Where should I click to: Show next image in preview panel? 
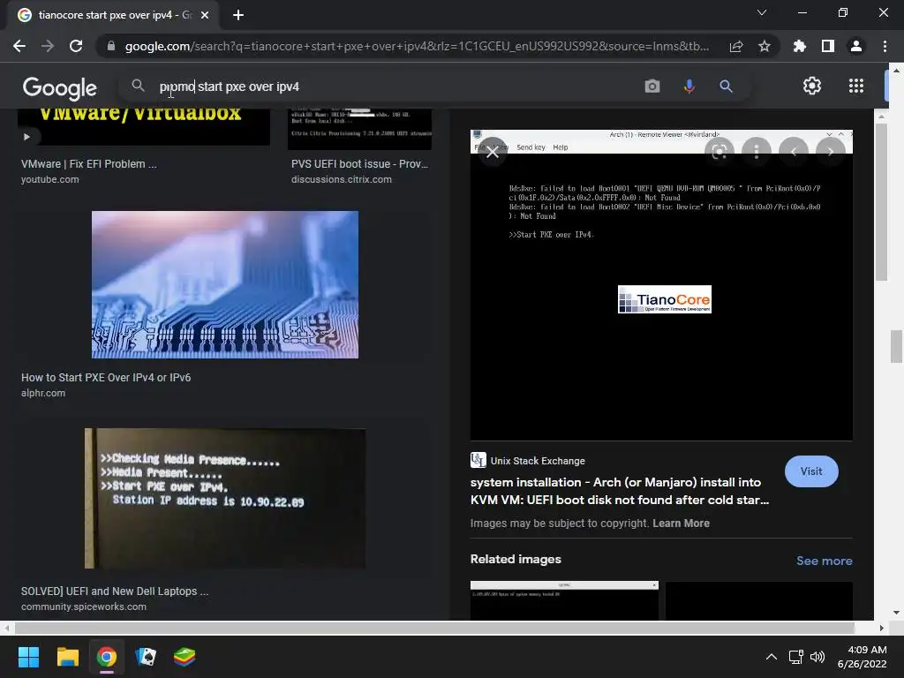831,152
